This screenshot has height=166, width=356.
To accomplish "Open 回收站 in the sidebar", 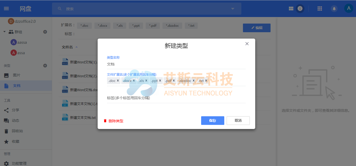I will click(x=17, y=131).
